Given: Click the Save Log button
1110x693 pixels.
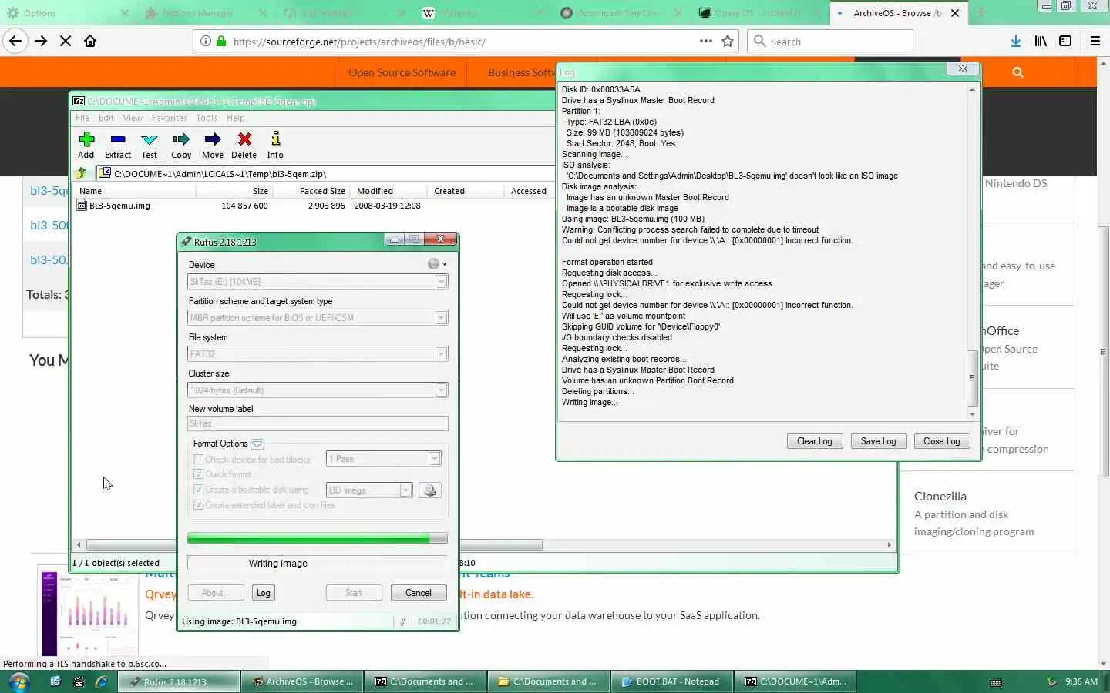Looking at the screenshot, I should pyautogui.click(x=878, y=441).
